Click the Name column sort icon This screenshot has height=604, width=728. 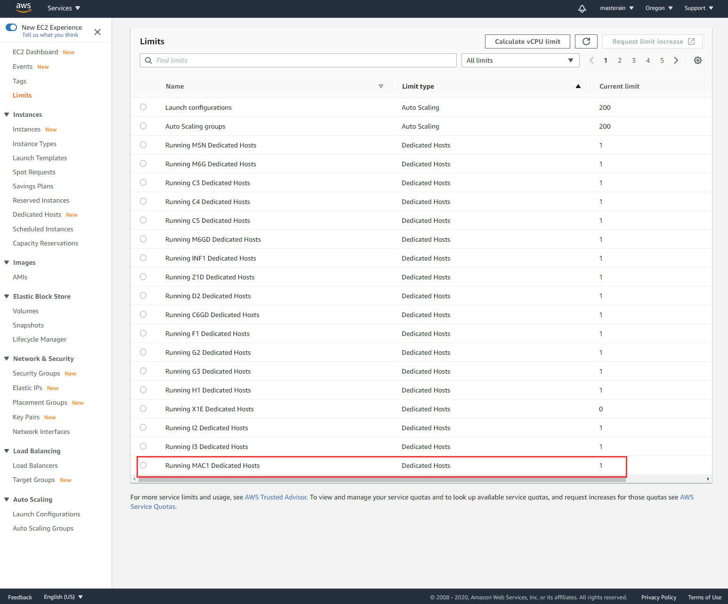[380, 86]
